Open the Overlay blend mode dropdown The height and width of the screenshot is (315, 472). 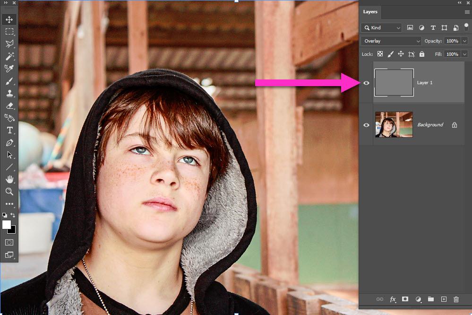tap(391, 41)
